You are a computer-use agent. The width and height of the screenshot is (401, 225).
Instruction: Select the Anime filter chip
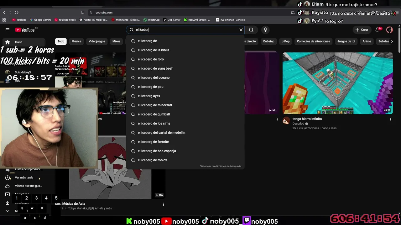pyautogui.click(x=367, y=41)
